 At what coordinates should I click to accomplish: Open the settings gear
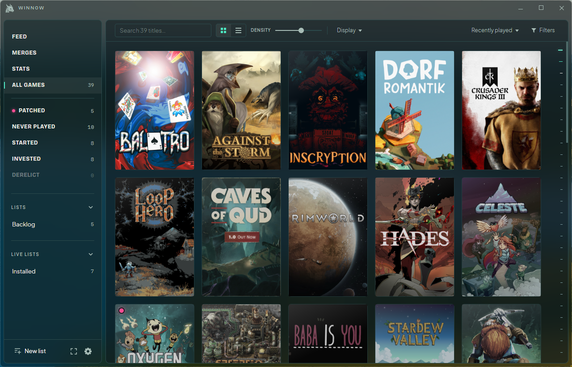point(88,351)
